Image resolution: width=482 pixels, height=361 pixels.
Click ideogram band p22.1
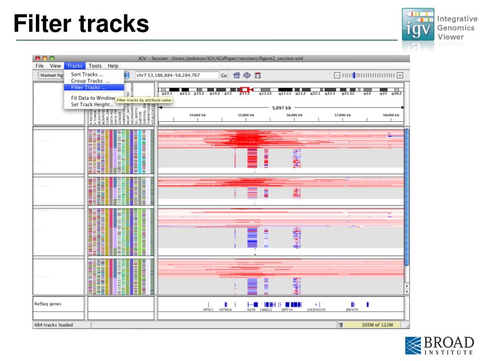(167, 94)
